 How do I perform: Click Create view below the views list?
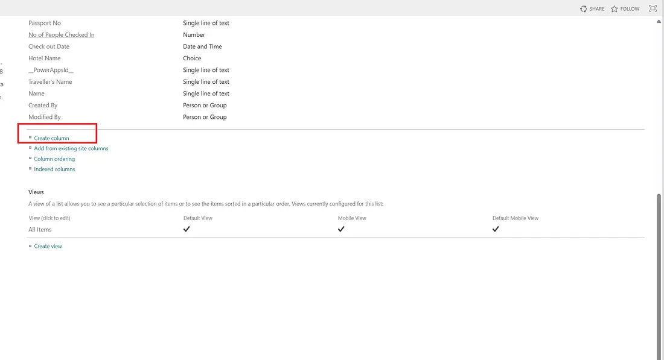[x=48, y=245]
